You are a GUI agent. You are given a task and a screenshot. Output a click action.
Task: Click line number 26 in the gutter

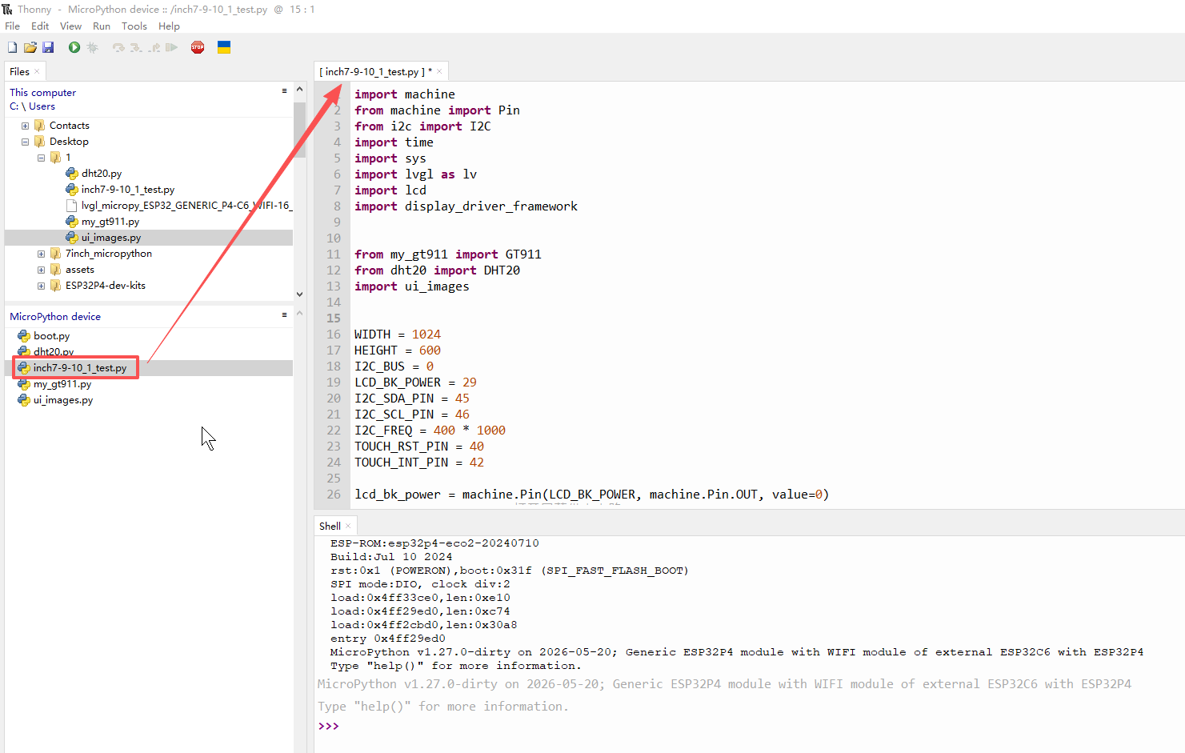pyautogui.click(x=334, y=495)
